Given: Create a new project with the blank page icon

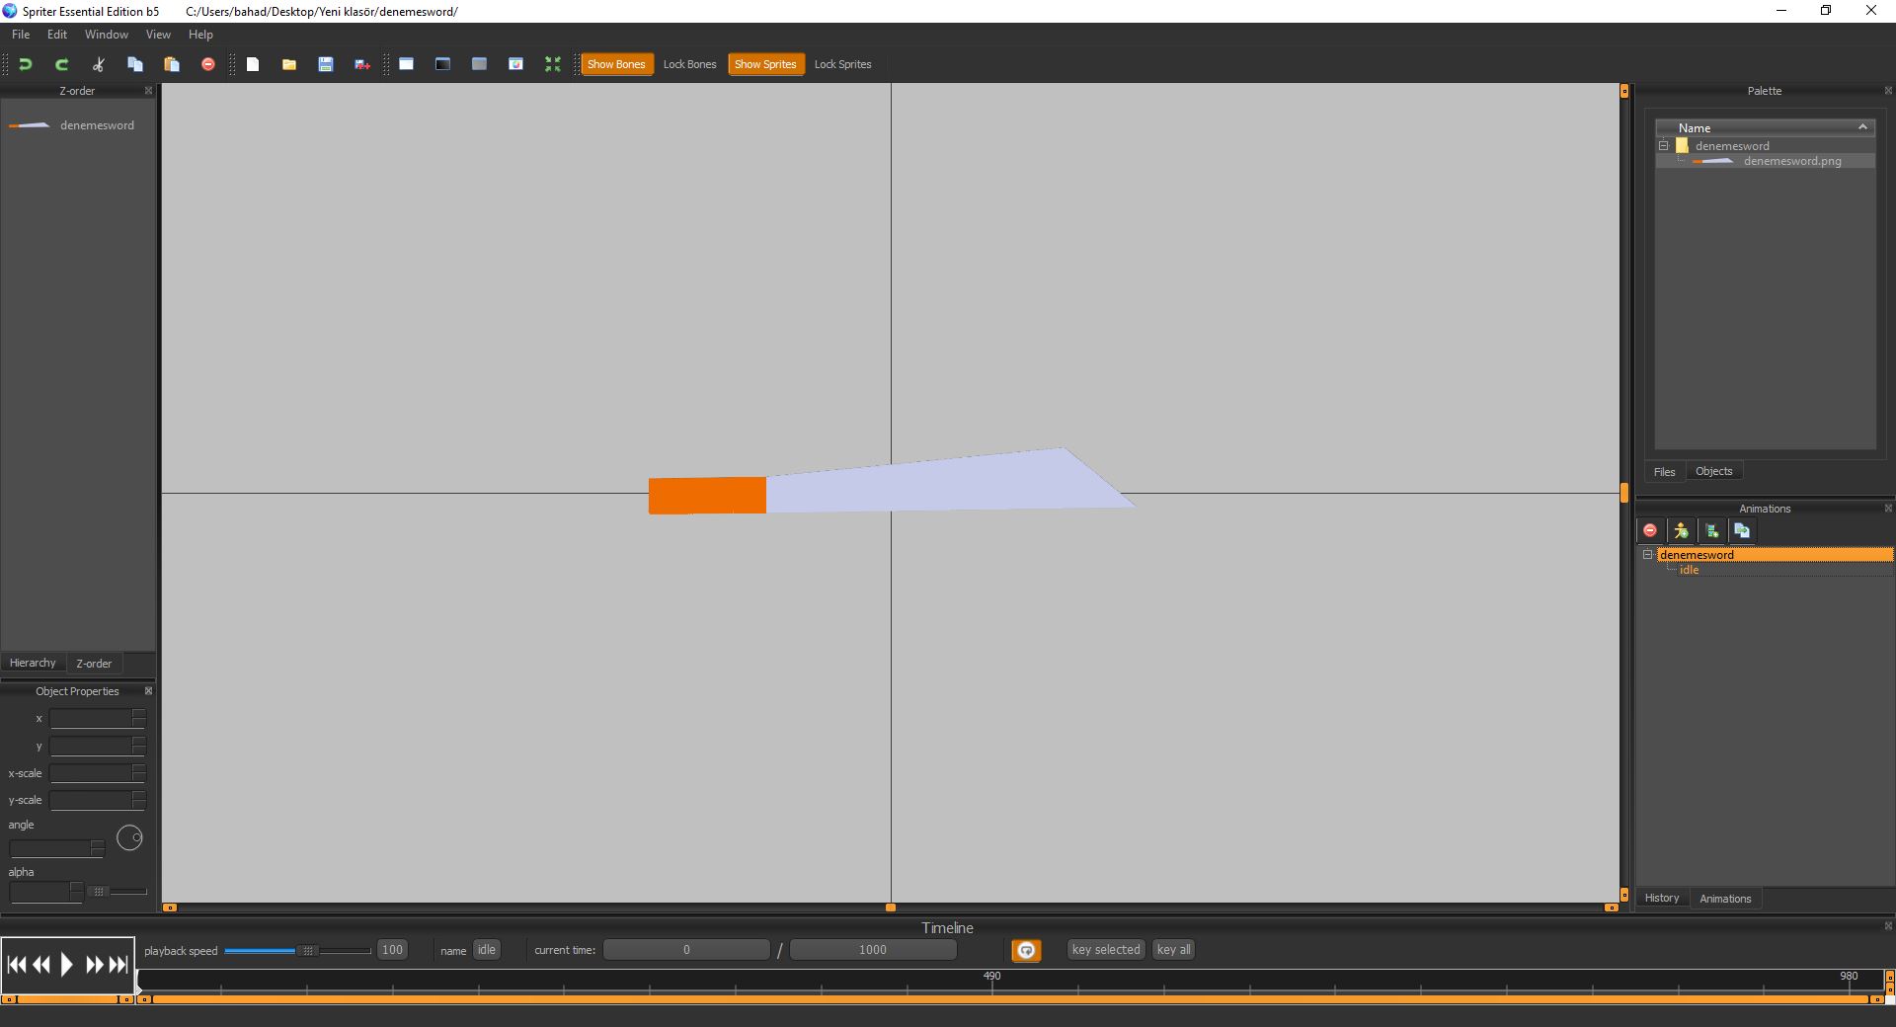Looking at the screenshot, I should click(253, 64).
